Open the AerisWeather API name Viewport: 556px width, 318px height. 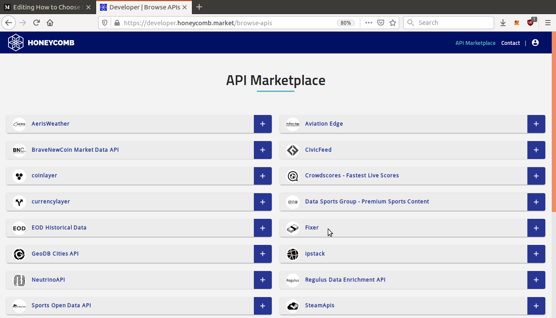(50, 124)
